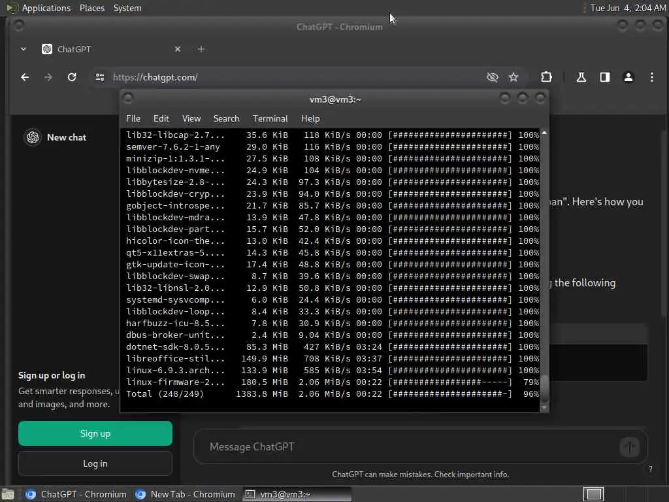Image resolution: width=669 pixels, height=502 pixels.
Task: Click the forward navigation arrow
Action: 48,77
